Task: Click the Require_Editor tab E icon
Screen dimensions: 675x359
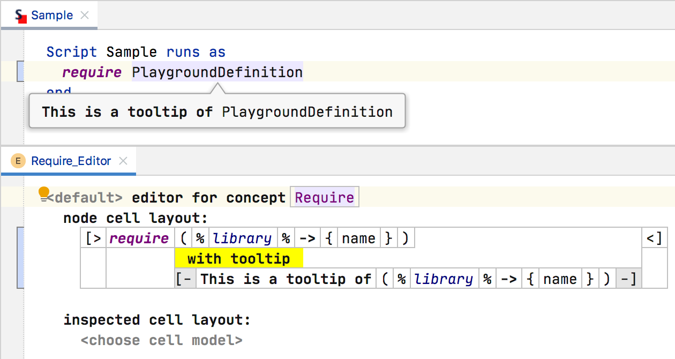Action: pos(19,161)
